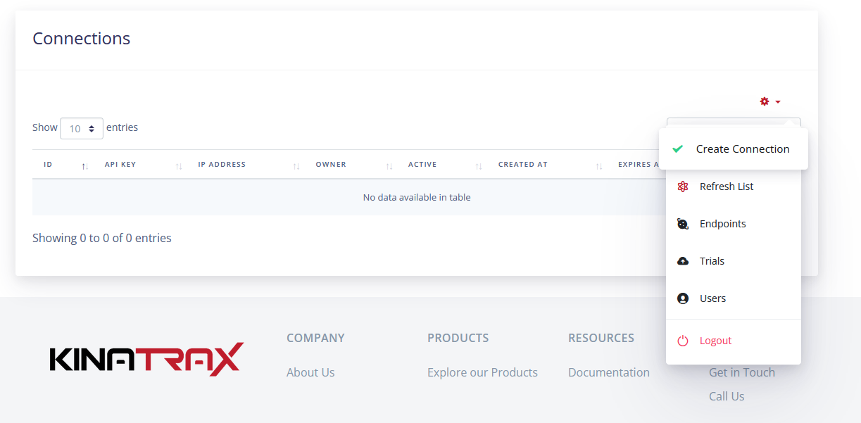Image resolution: width=861 pixels, height=423 pixels.
Task: Click the red power icon beside Logout
Action: click(x=682, y=341)
